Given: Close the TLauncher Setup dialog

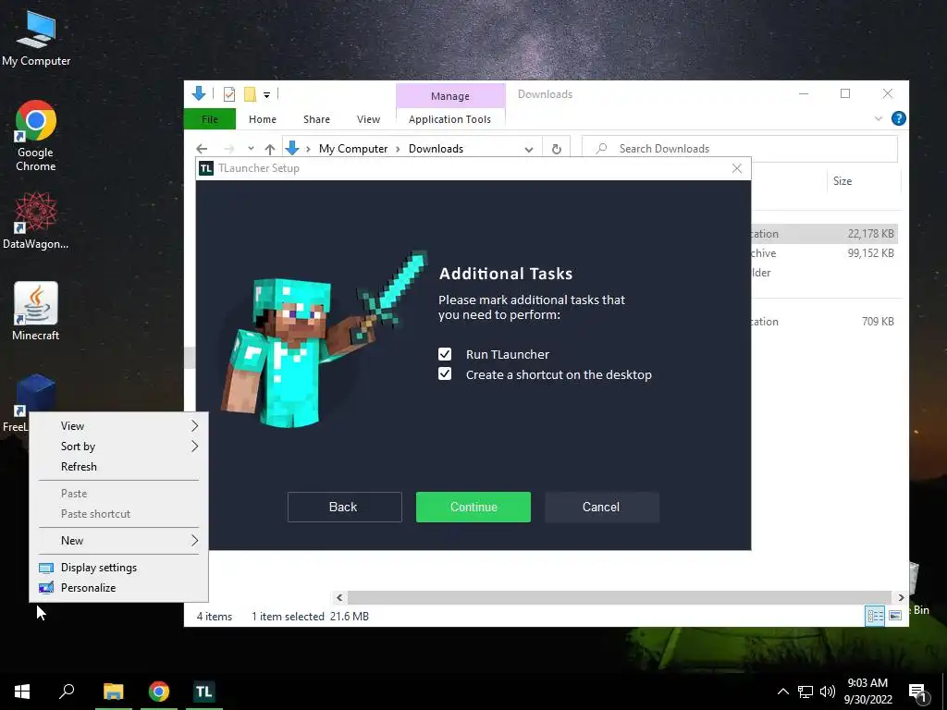Looking at the screenshot, I should pyautogui.click(x=737, y=168).
